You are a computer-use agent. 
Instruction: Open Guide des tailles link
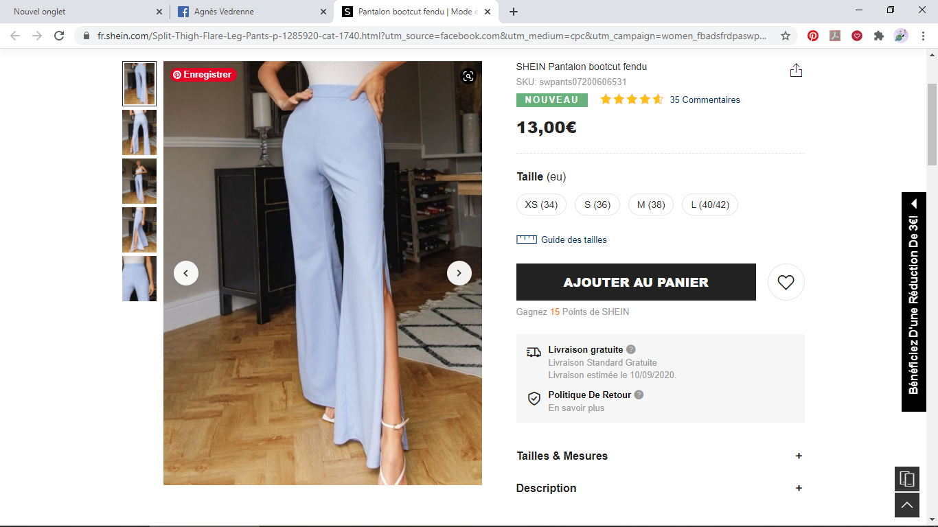coord(574,239)
